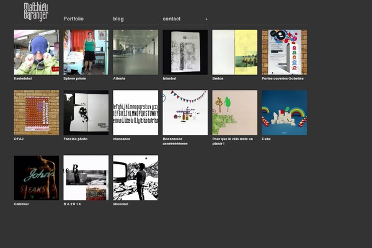Click the B A 2 0 1 4 title link

click(x=72, y=204)
